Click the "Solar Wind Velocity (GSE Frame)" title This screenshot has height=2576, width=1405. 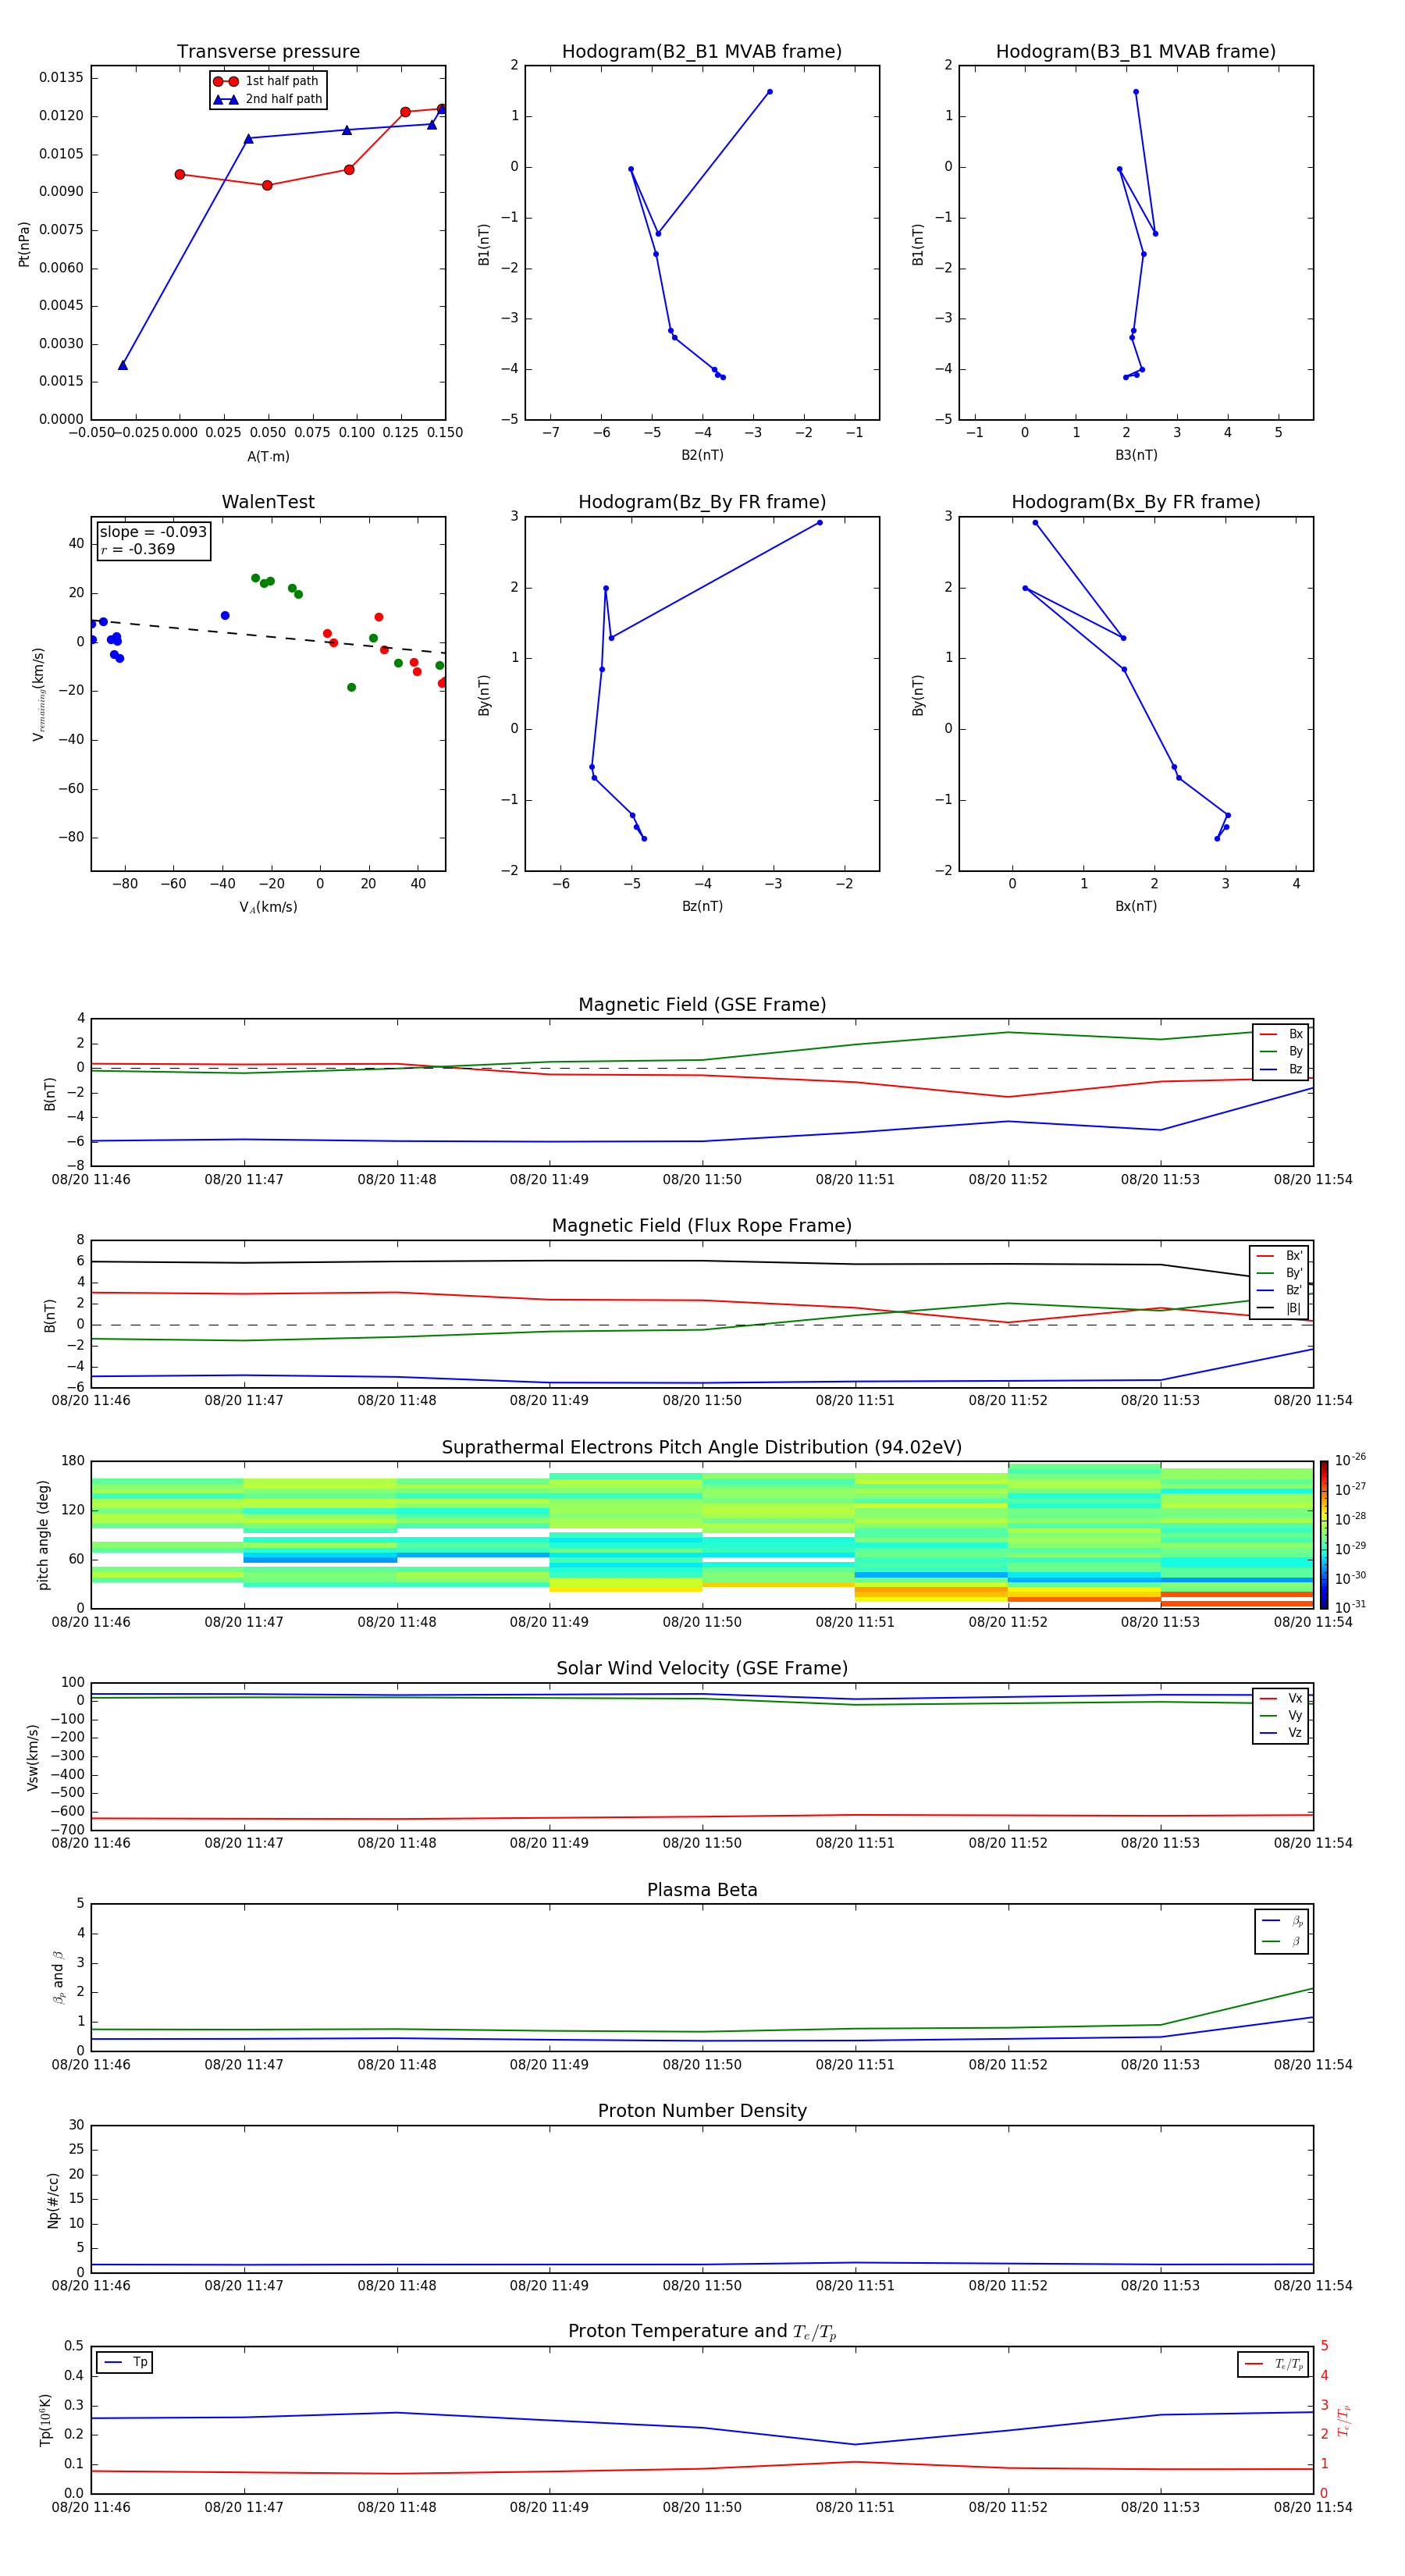(702, 1668)
